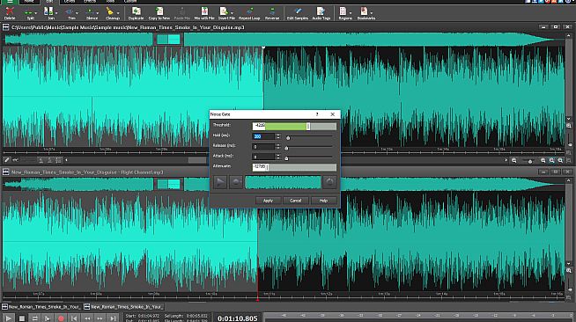The height and width of the screenshot is (322, 576).
Task: Switch to the Effects ribbon tab
Action: pyautogui.click(x=90, y=2)
